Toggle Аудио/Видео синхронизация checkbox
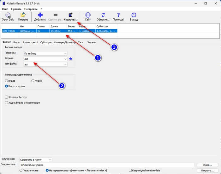 7,103
